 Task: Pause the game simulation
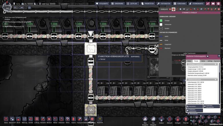click(15, 8)
